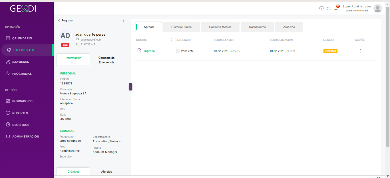Viewport: 390px width, 178px height.
Task: Open the Ingreso row action menu
Action: [x=360, y=51]
